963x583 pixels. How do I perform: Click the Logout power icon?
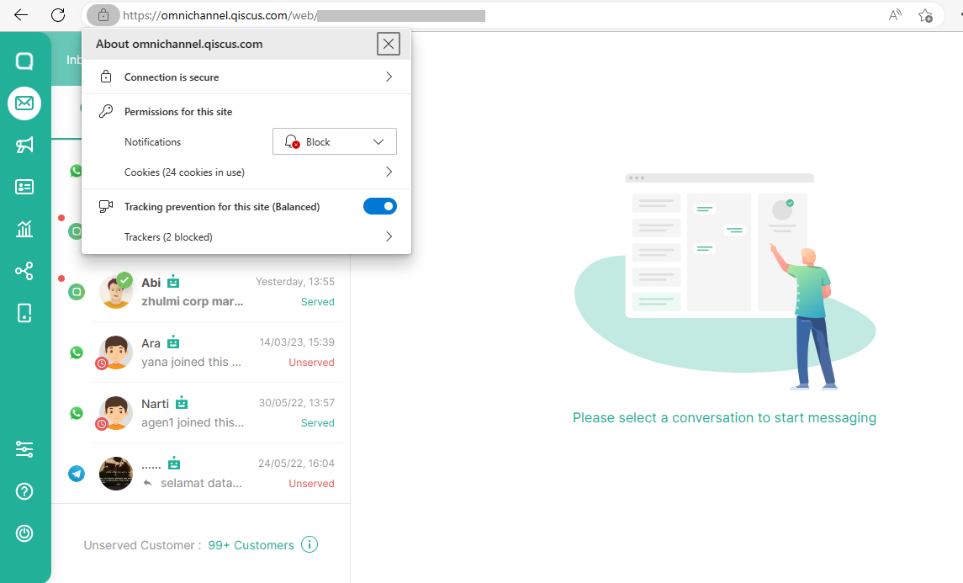click(24, 533)
